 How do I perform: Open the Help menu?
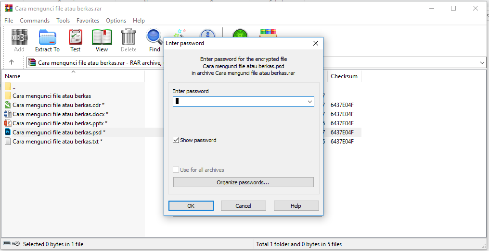(139, 21)
